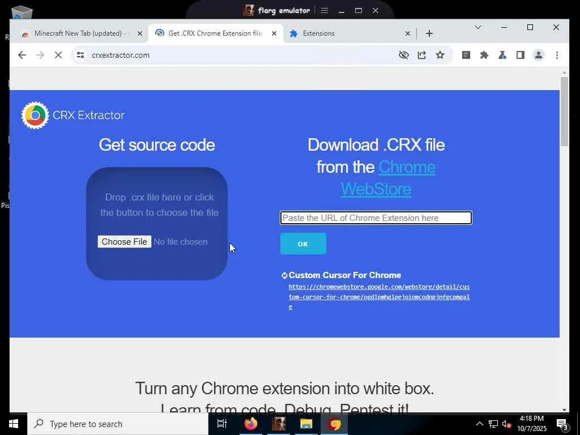Click the Recycle Bin desktop icon
The image size is (580, 435).
coord(22,12)
